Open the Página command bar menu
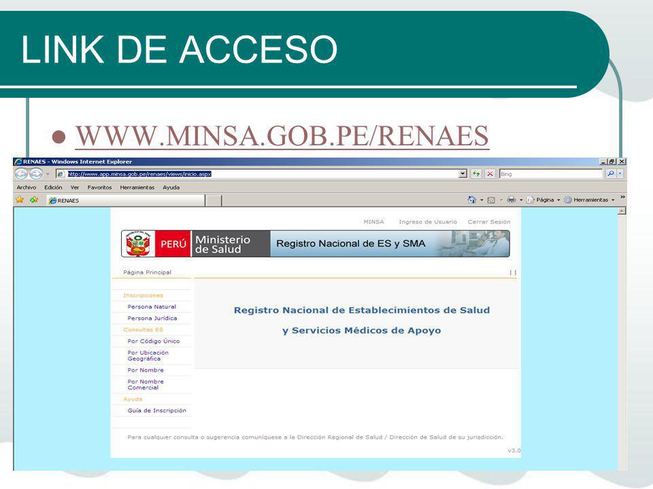653x489 pixels. point(543,200)
